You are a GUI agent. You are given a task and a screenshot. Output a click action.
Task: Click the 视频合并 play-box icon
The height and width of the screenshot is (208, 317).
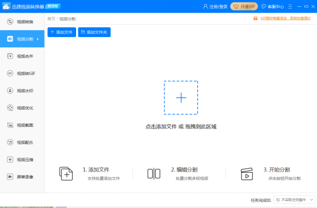click(x=10, y=56)
